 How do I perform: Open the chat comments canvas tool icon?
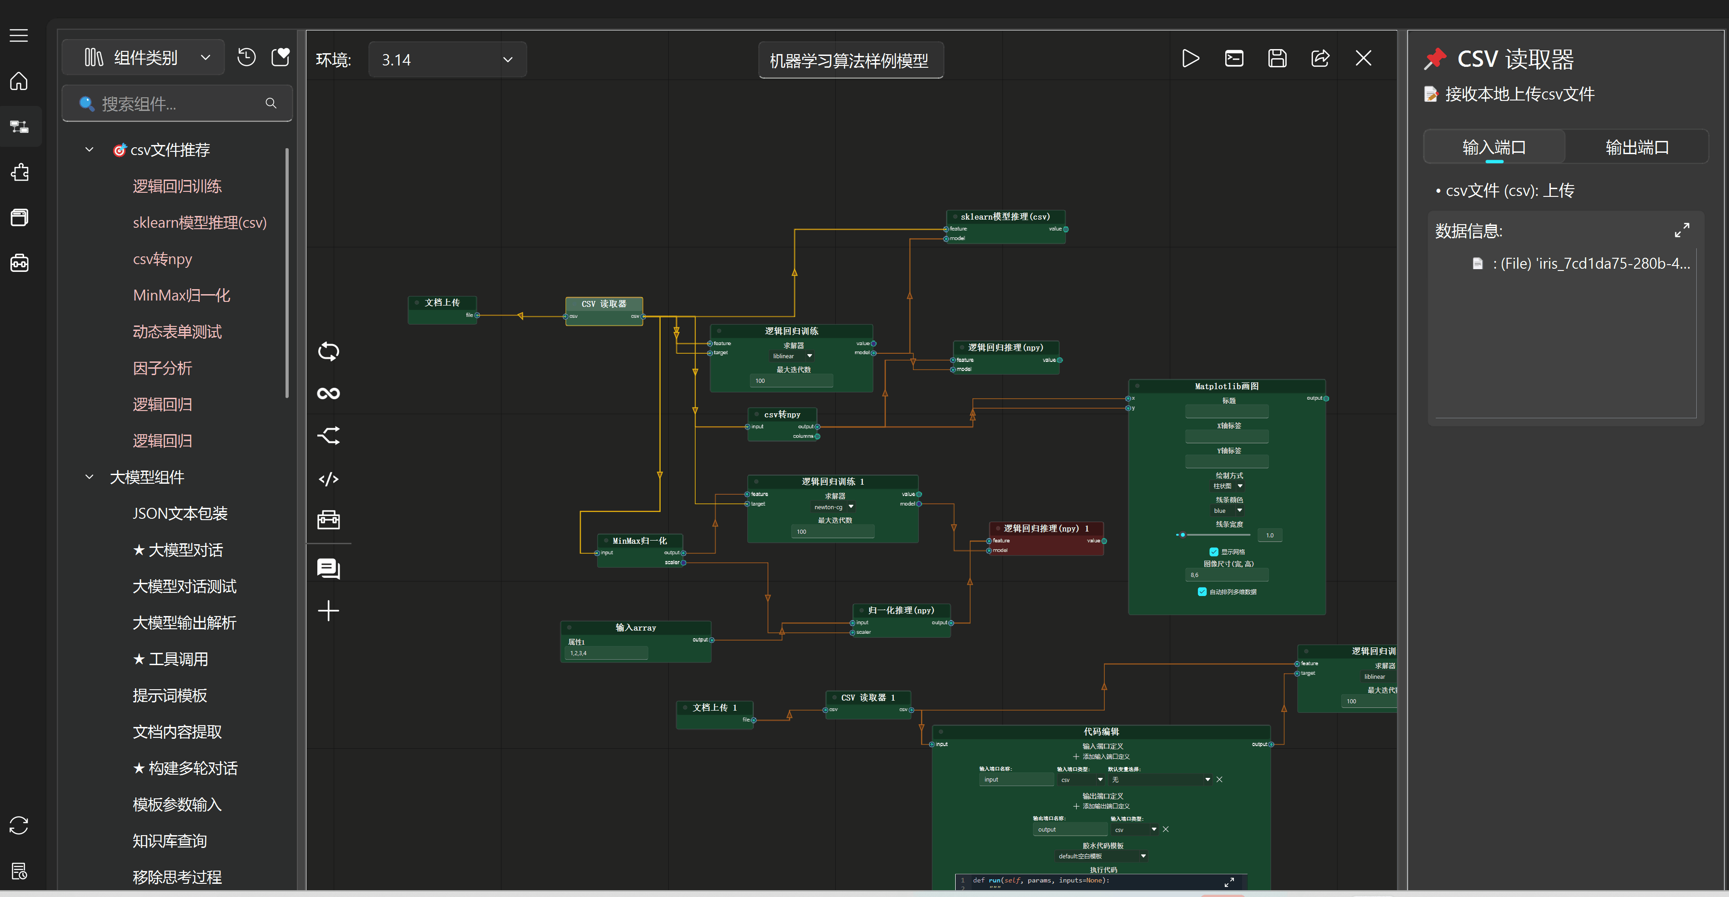pos(328,569)
